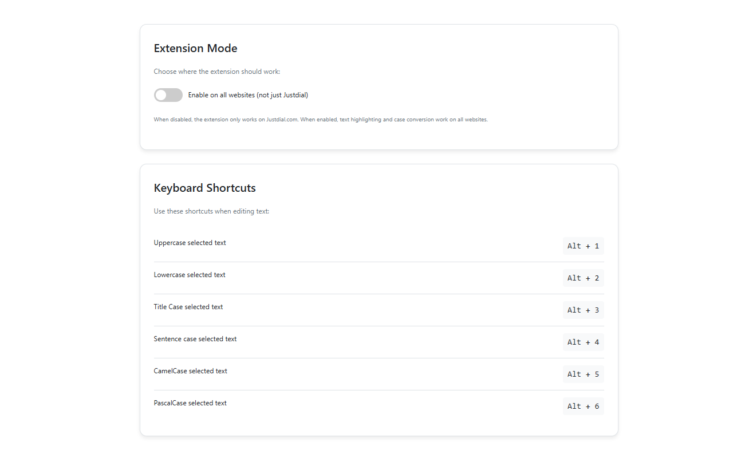Select the Lowercase selected text label
This screenshot has width=733, height=458.
190,275
